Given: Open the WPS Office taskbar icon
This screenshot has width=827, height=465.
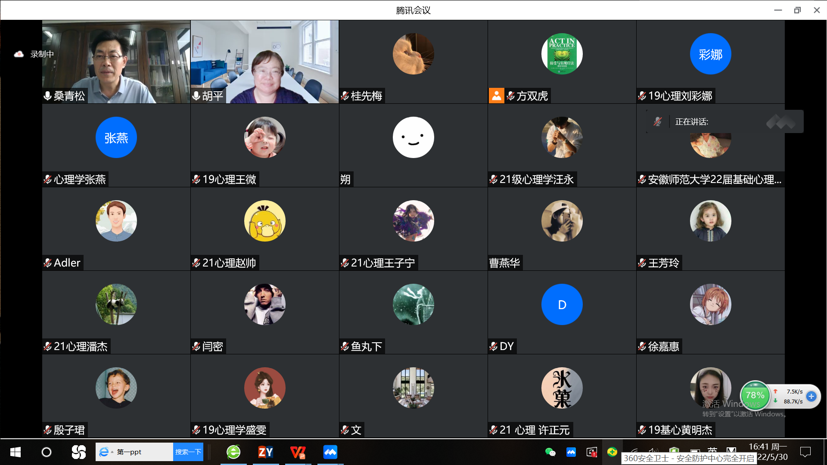Looking at the screenshot, I should click(x=298, y=452).
